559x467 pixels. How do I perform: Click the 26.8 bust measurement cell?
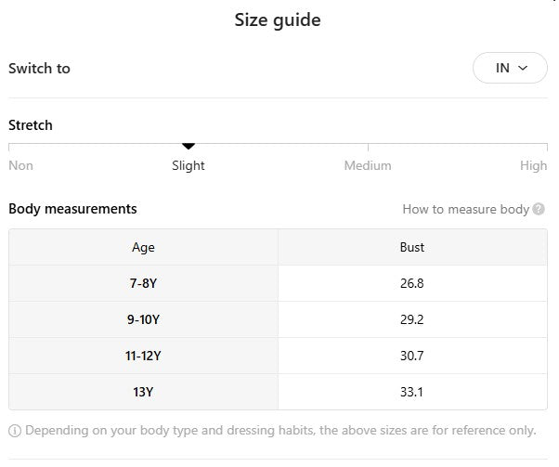point(412,283)
